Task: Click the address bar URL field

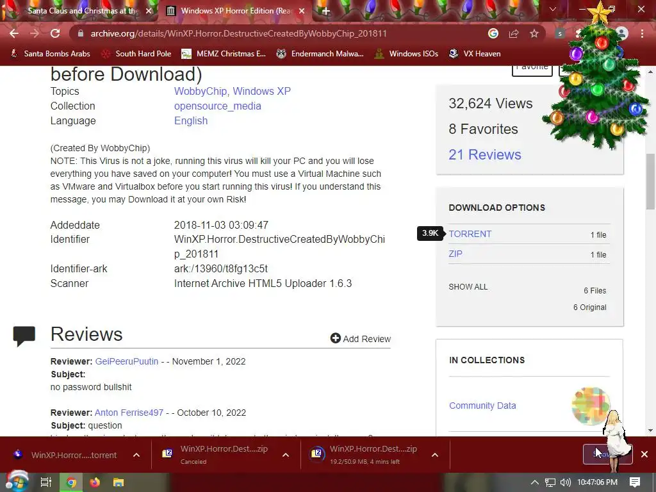Action: [x=238, y=33]
